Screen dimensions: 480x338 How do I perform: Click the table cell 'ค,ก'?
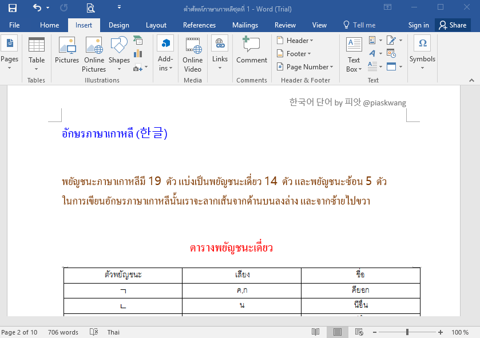tap(242, 290)
